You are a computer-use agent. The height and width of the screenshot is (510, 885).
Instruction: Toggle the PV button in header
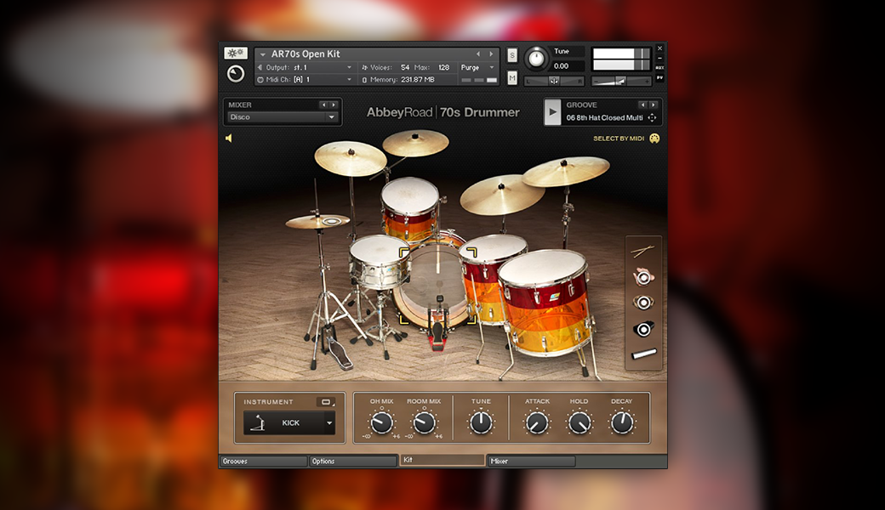pos(659,77)
